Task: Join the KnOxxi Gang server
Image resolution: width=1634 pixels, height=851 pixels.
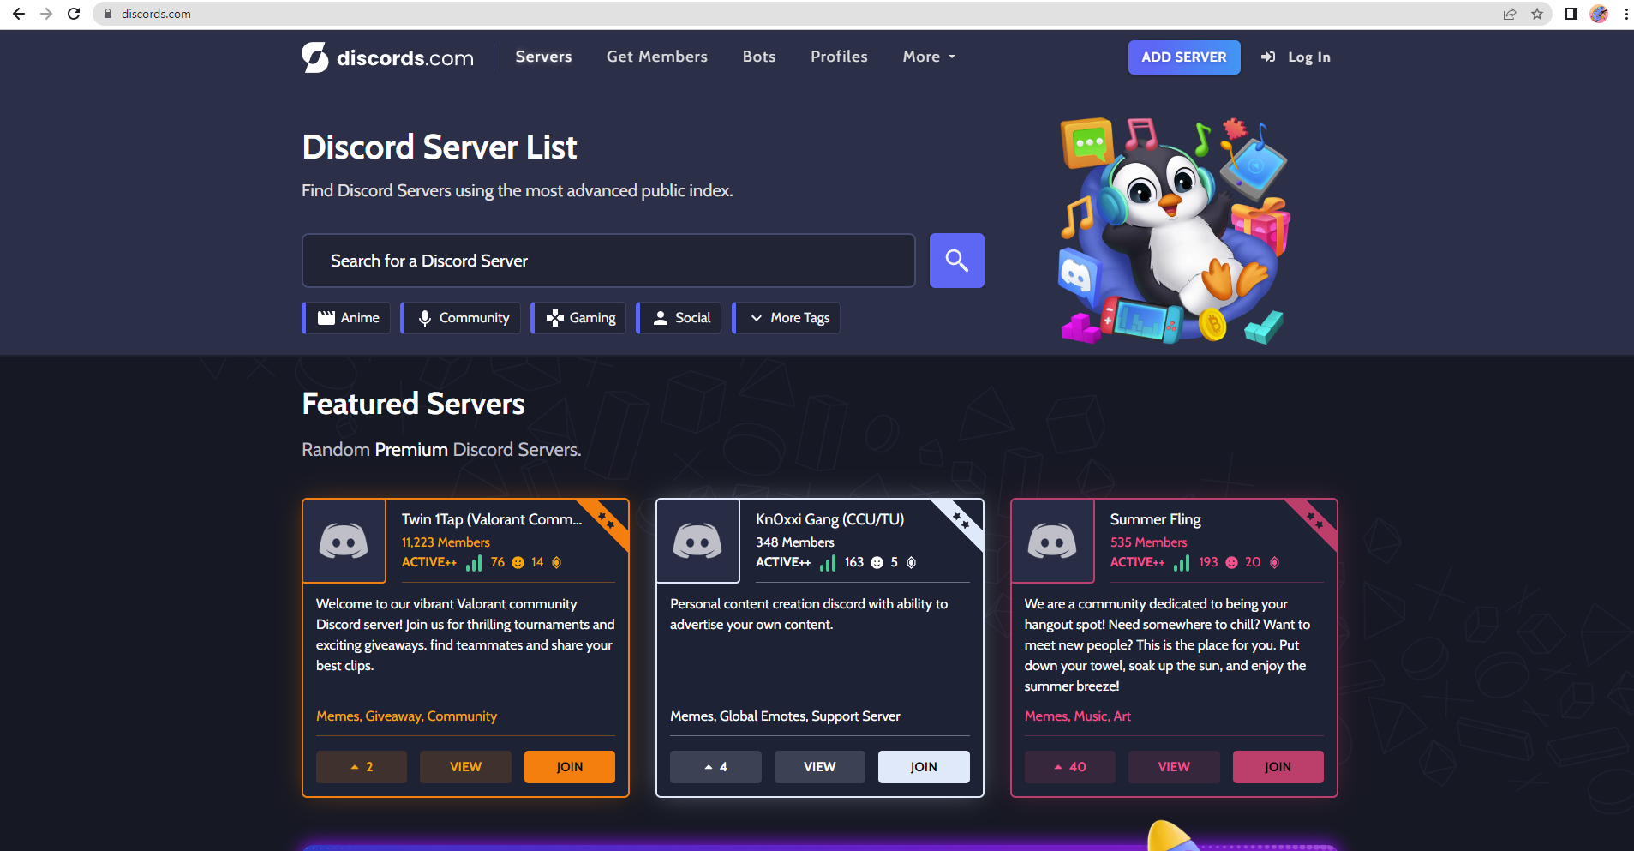Action: click(923, 766)
